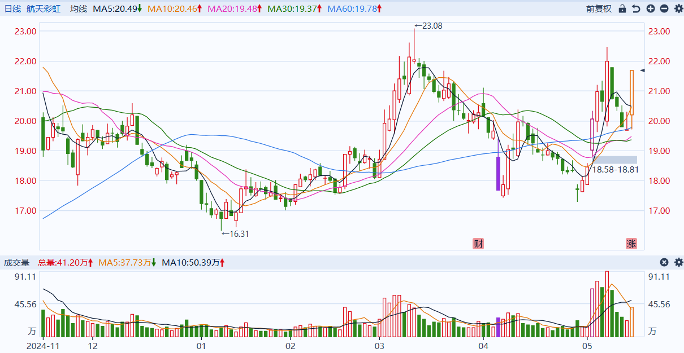
Task: Click the latest orange hollow volume bar
Action: point(631,322)
